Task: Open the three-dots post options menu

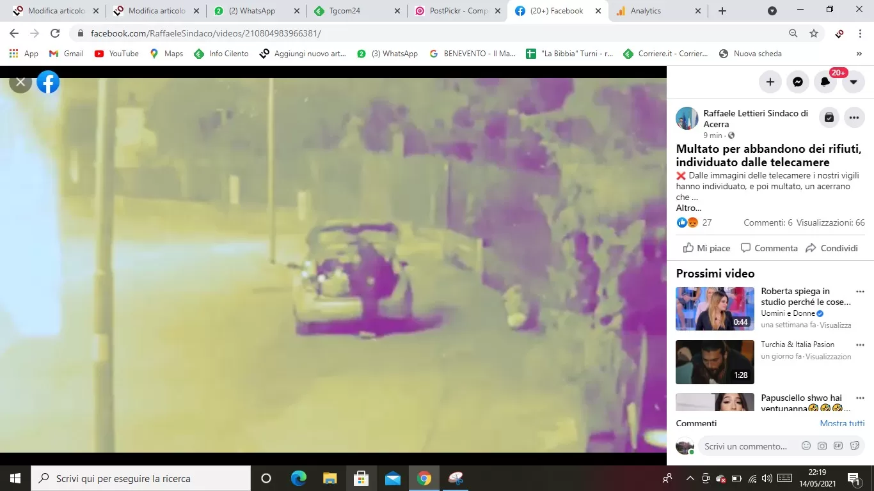Action: [854, 118]
